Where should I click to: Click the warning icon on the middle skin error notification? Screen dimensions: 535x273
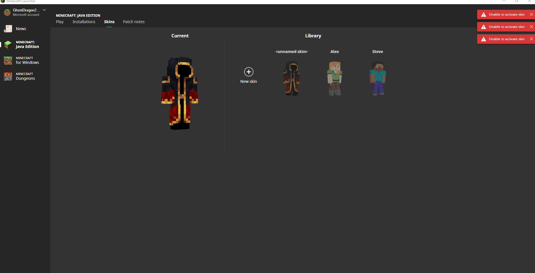[x=484, y=27]
